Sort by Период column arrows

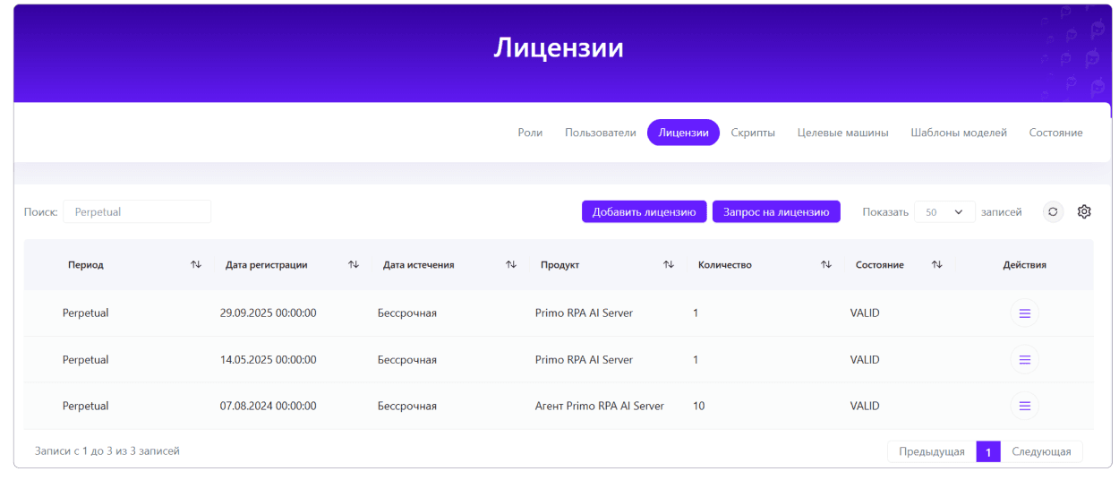(x=196, y=265)
